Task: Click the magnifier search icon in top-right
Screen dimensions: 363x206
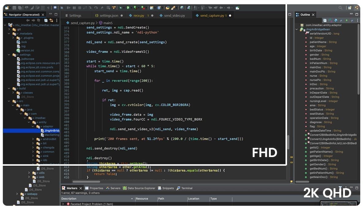Action: click(340, 8)
